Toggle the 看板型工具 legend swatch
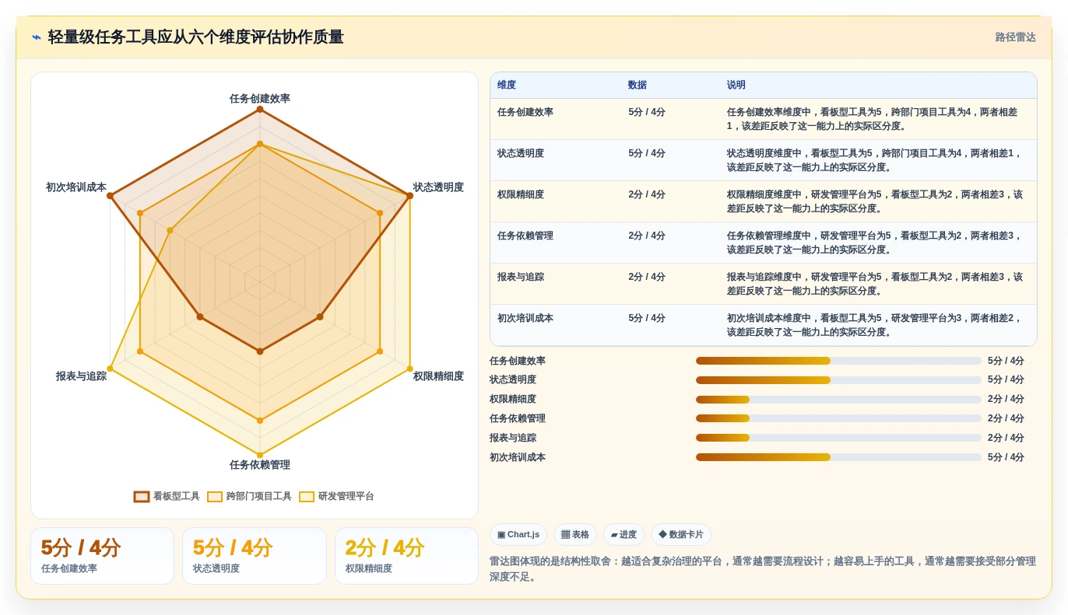This screenshot has width=1068, height=615. (x=142, y=496)
